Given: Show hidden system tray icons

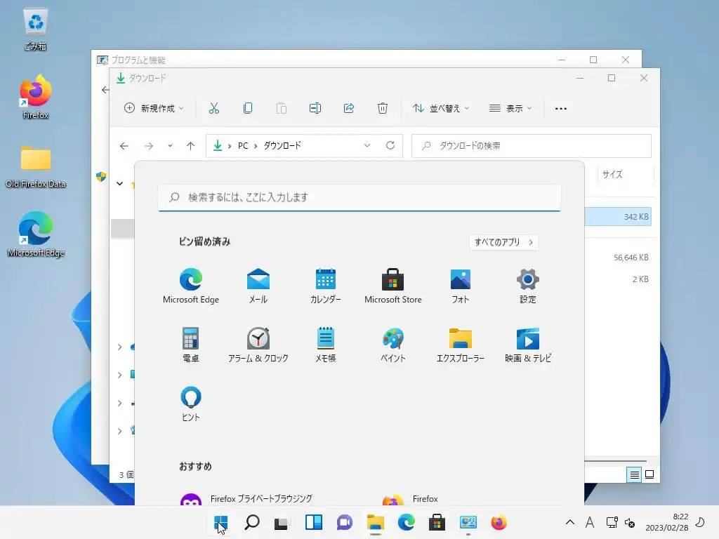Looking at the screenshot, I should pyautogui.click(x=569, y=522).
